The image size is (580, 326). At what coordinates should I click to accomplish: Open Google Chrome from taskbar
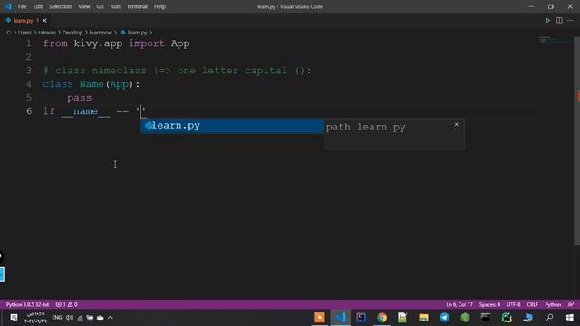coord(382,318)
